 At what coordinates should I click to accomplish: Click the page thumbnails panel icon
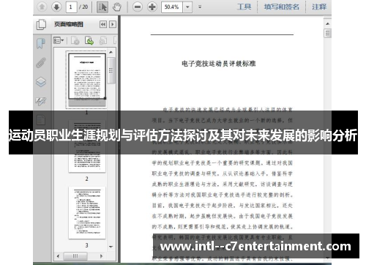pyautogui.click(x=41, y=24)
